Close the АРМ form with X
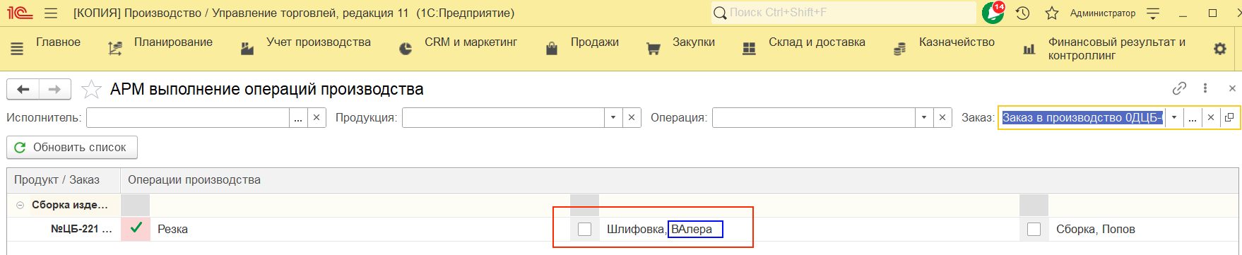The height and width of the screenshot is (255, 1242). 1232,88
